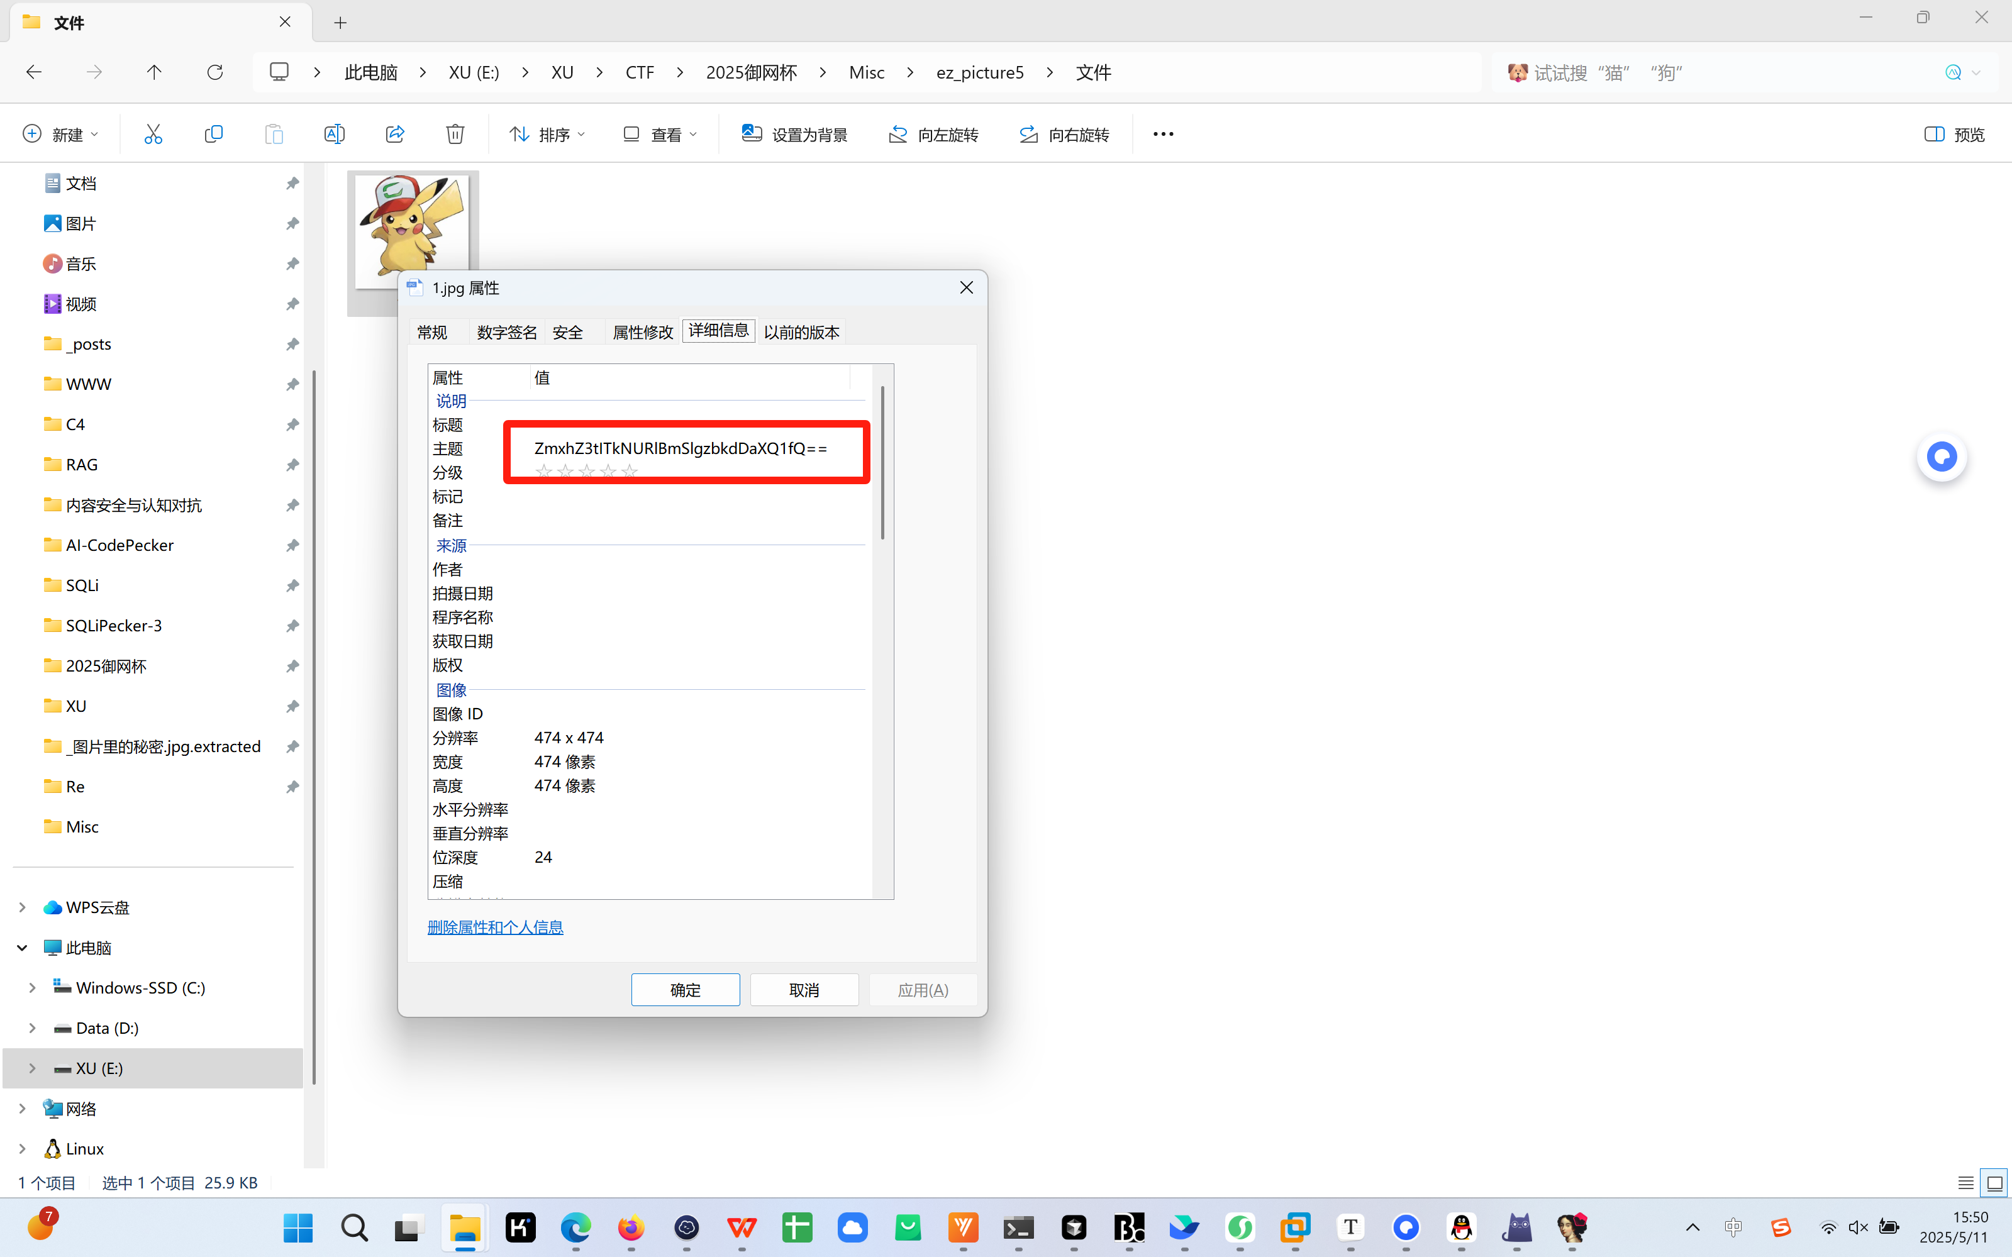The image size is (2012, 1257).
Task: Open a new tab with plus icon
Action: (340, 23)
